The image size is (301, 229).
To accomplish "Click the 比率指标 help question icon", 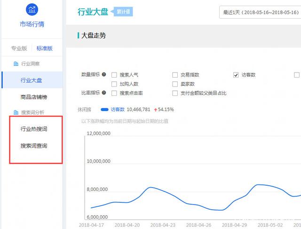I will [104, 93].
